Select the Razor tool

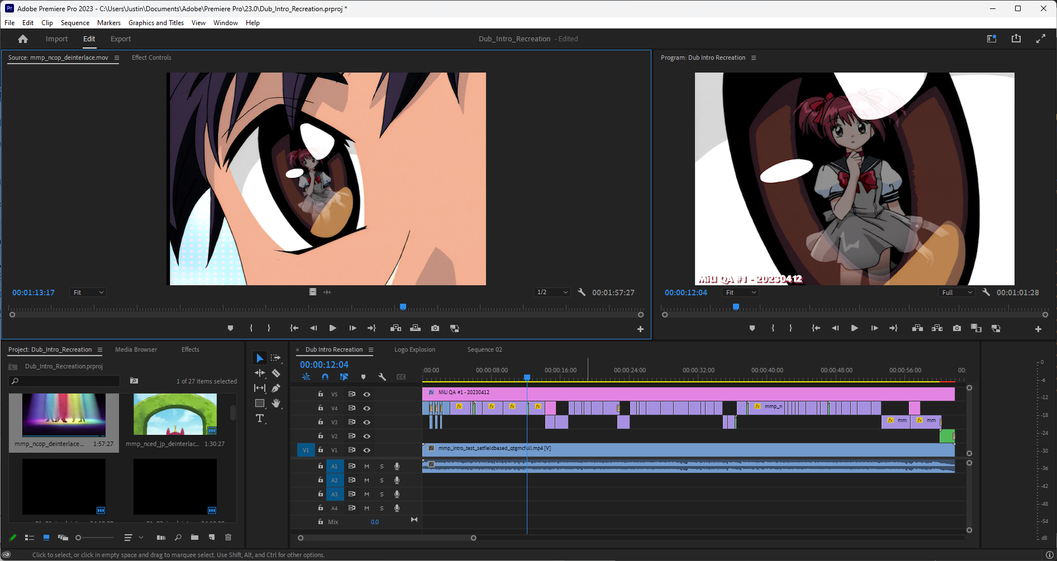tap(276, 373)
